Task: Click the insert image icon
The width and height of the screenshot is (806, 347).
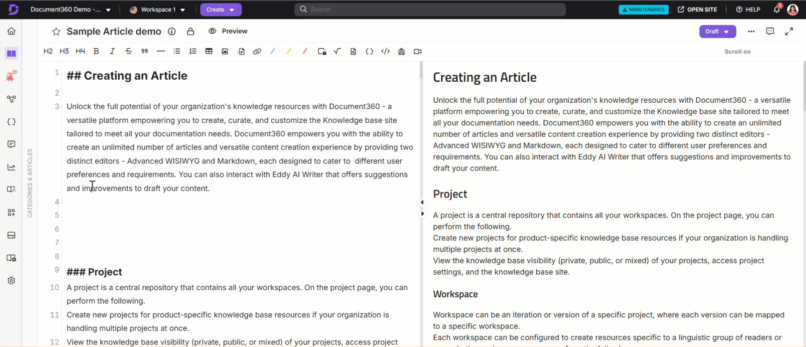Action: (x=225, y=51)
